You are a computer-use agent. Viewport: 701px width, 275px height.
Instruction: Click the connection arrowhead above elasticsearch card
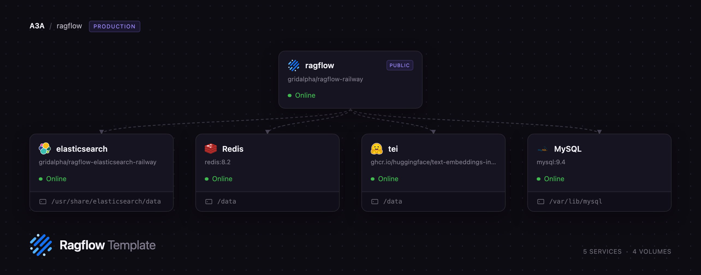click(x=102, y=132)
